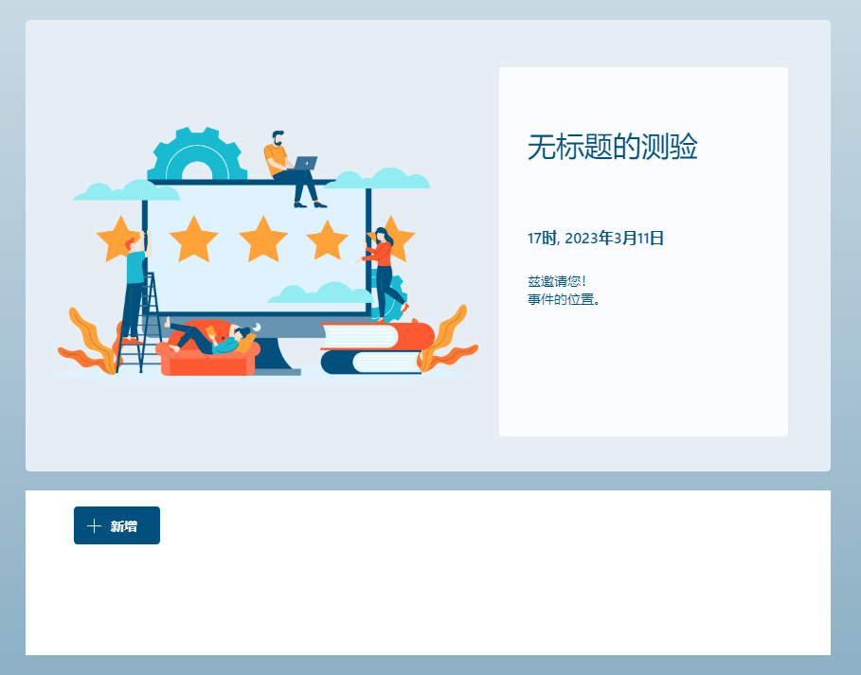861x675 pixels.
Task: Click the plus icon on the 新增 button
Action: 95,525
